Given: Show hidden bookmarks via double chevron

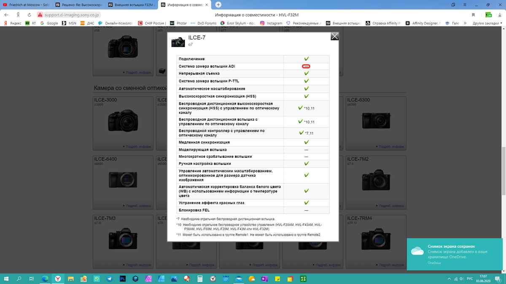Looking at the screenshot, I should click(x=465, y=23).
